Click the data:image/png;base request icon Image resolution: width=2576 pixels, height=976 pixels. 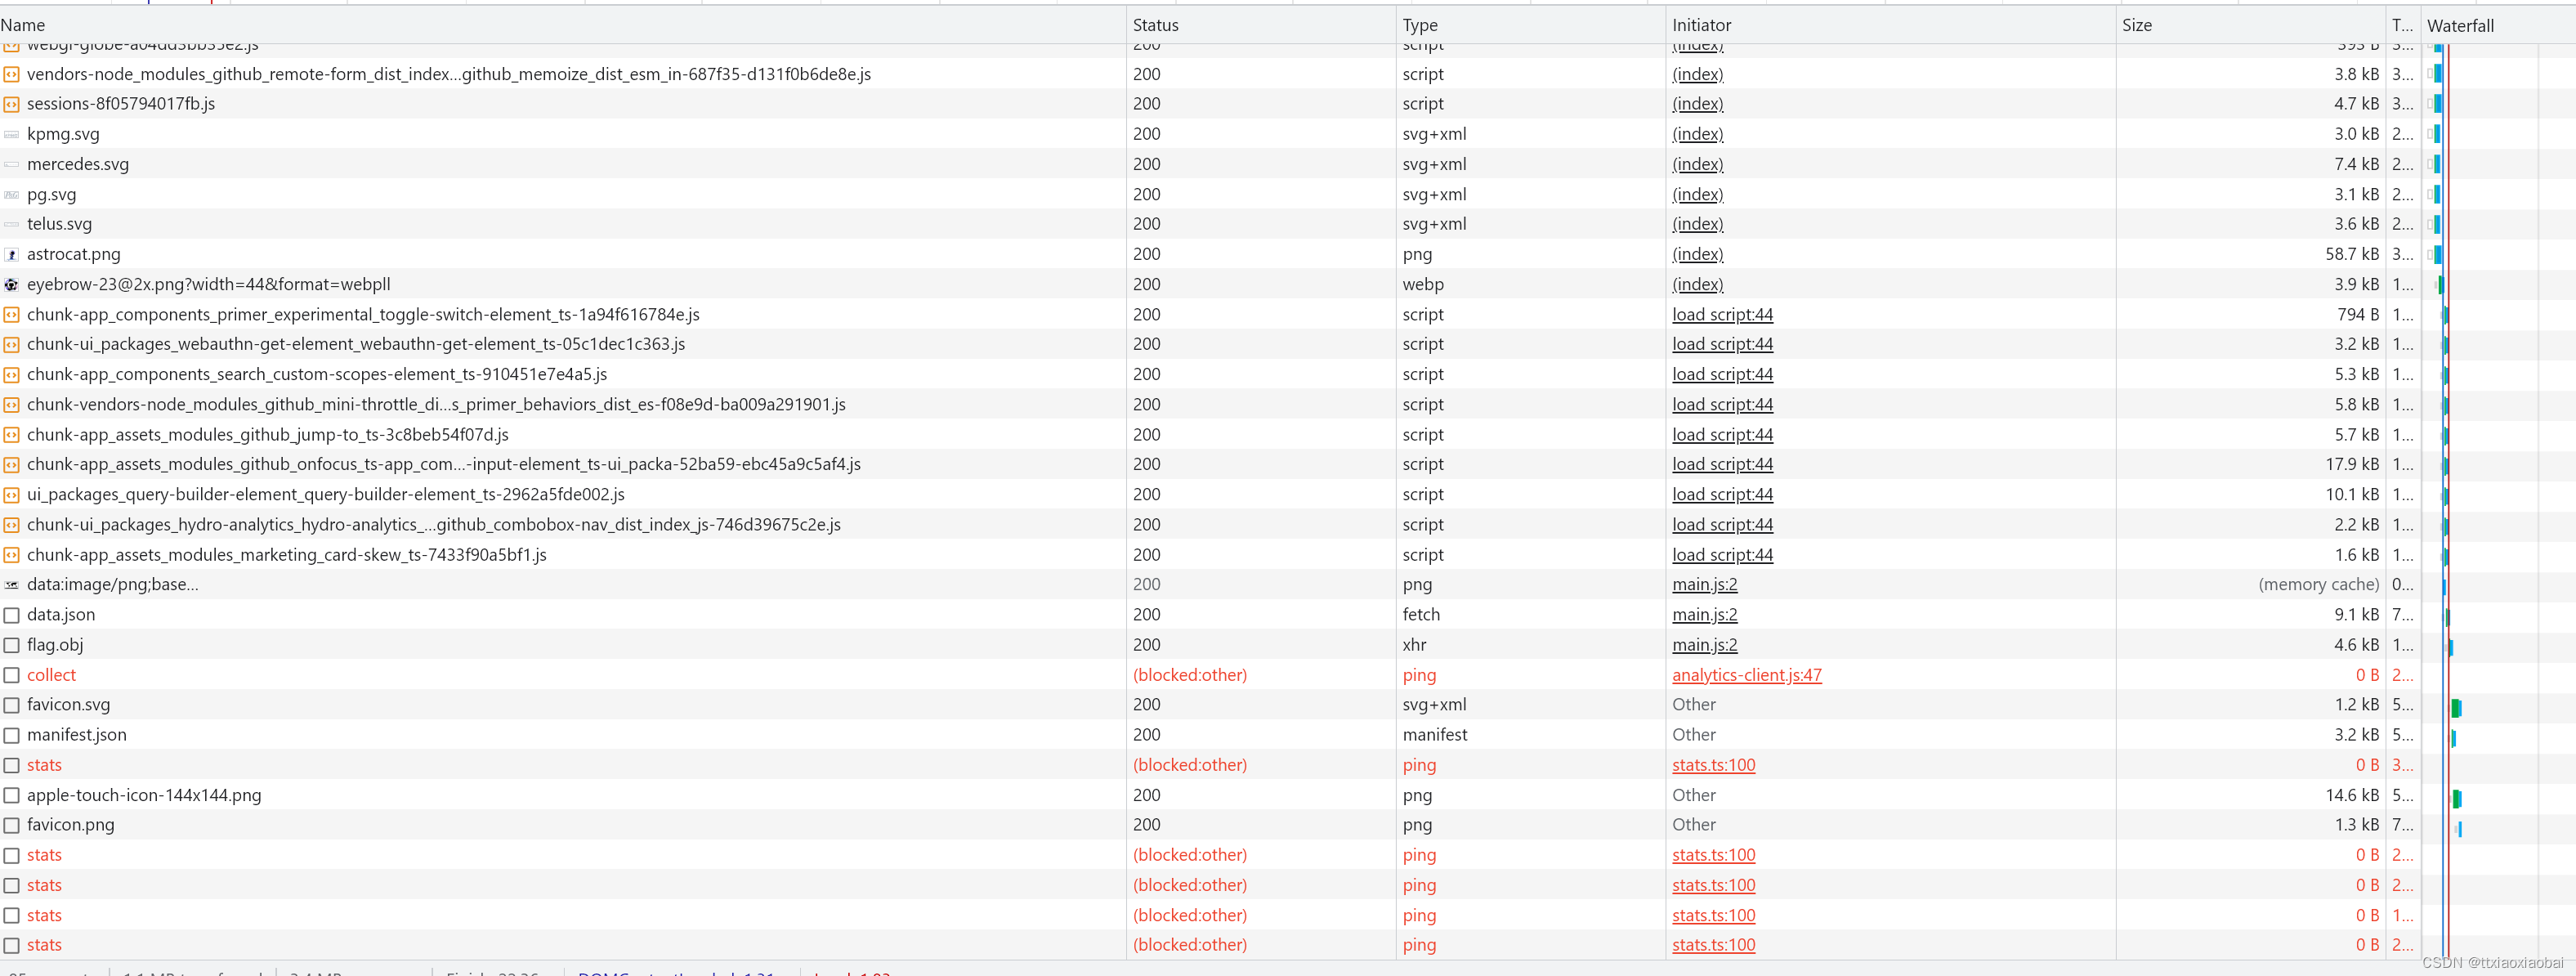(x=11, y=585)
